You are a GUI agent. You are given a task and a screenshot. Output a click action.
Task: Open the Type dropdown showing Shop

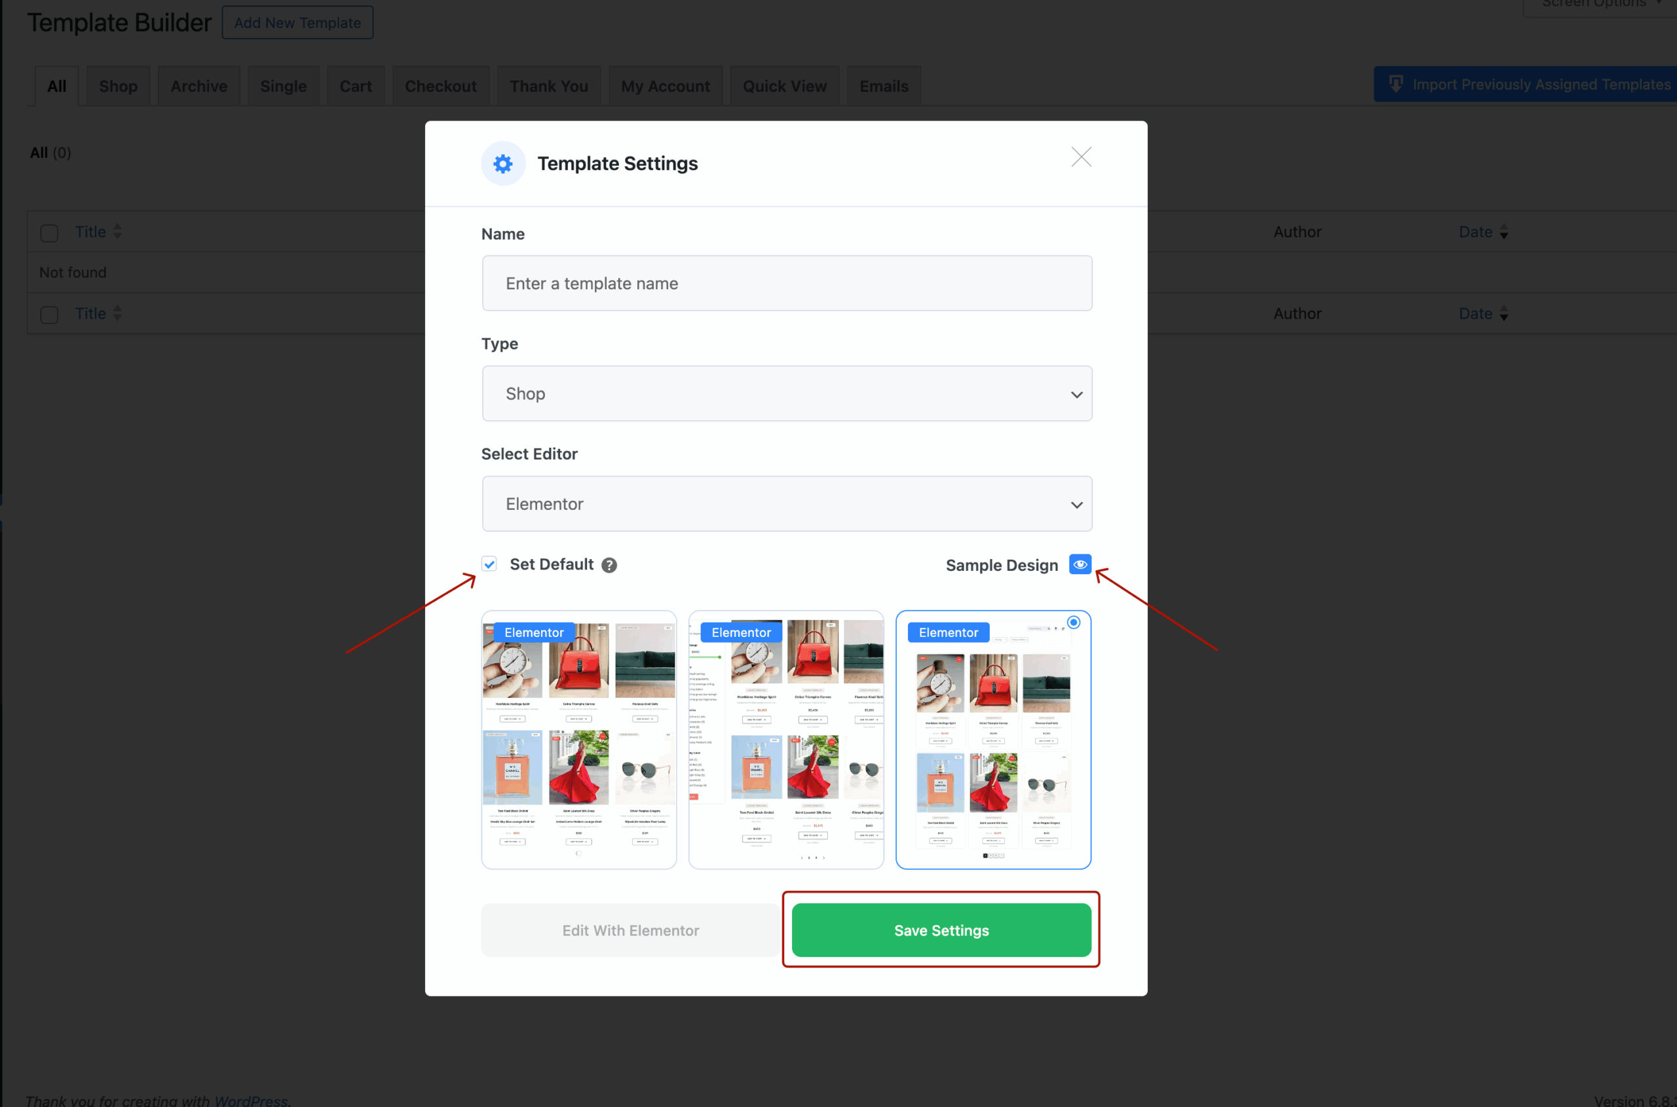(786, 393)
